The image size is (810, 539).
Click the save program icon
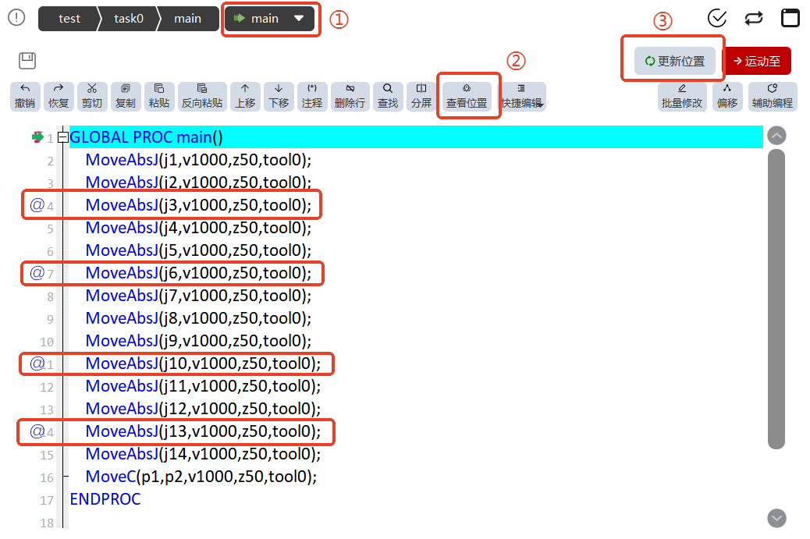coord(27,60)
